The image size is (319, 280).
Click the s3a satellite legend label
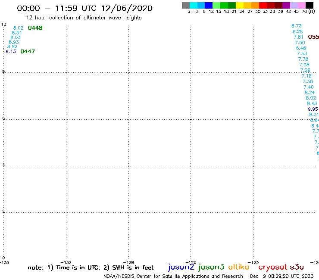click(x=297, y=267)
